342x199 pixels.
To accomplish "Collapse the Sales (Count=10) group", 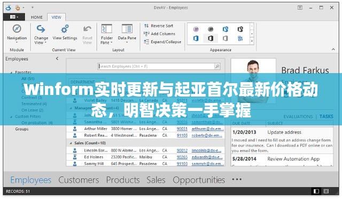I will (71, 144).
